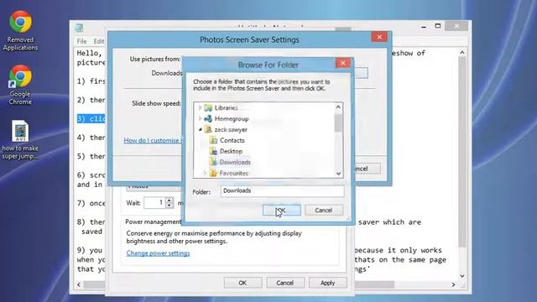Maximize the Notepad window
Viewport: 537px width, 302px height.
coord(438,26)
